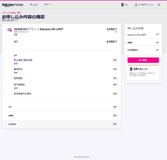Open the サポート menu
167x160 pixels.
tap(48, 5)
